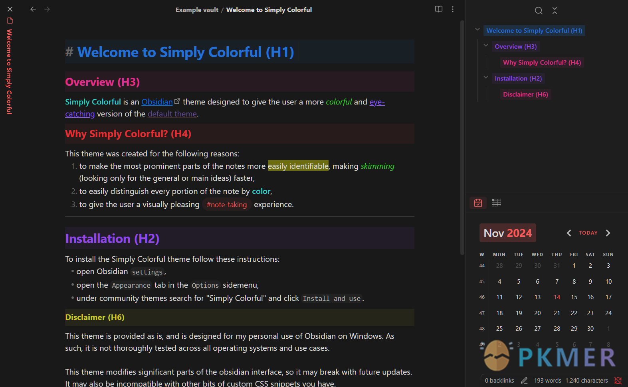
Task: Select November 14 in calendar
Action: pos(557,297)
